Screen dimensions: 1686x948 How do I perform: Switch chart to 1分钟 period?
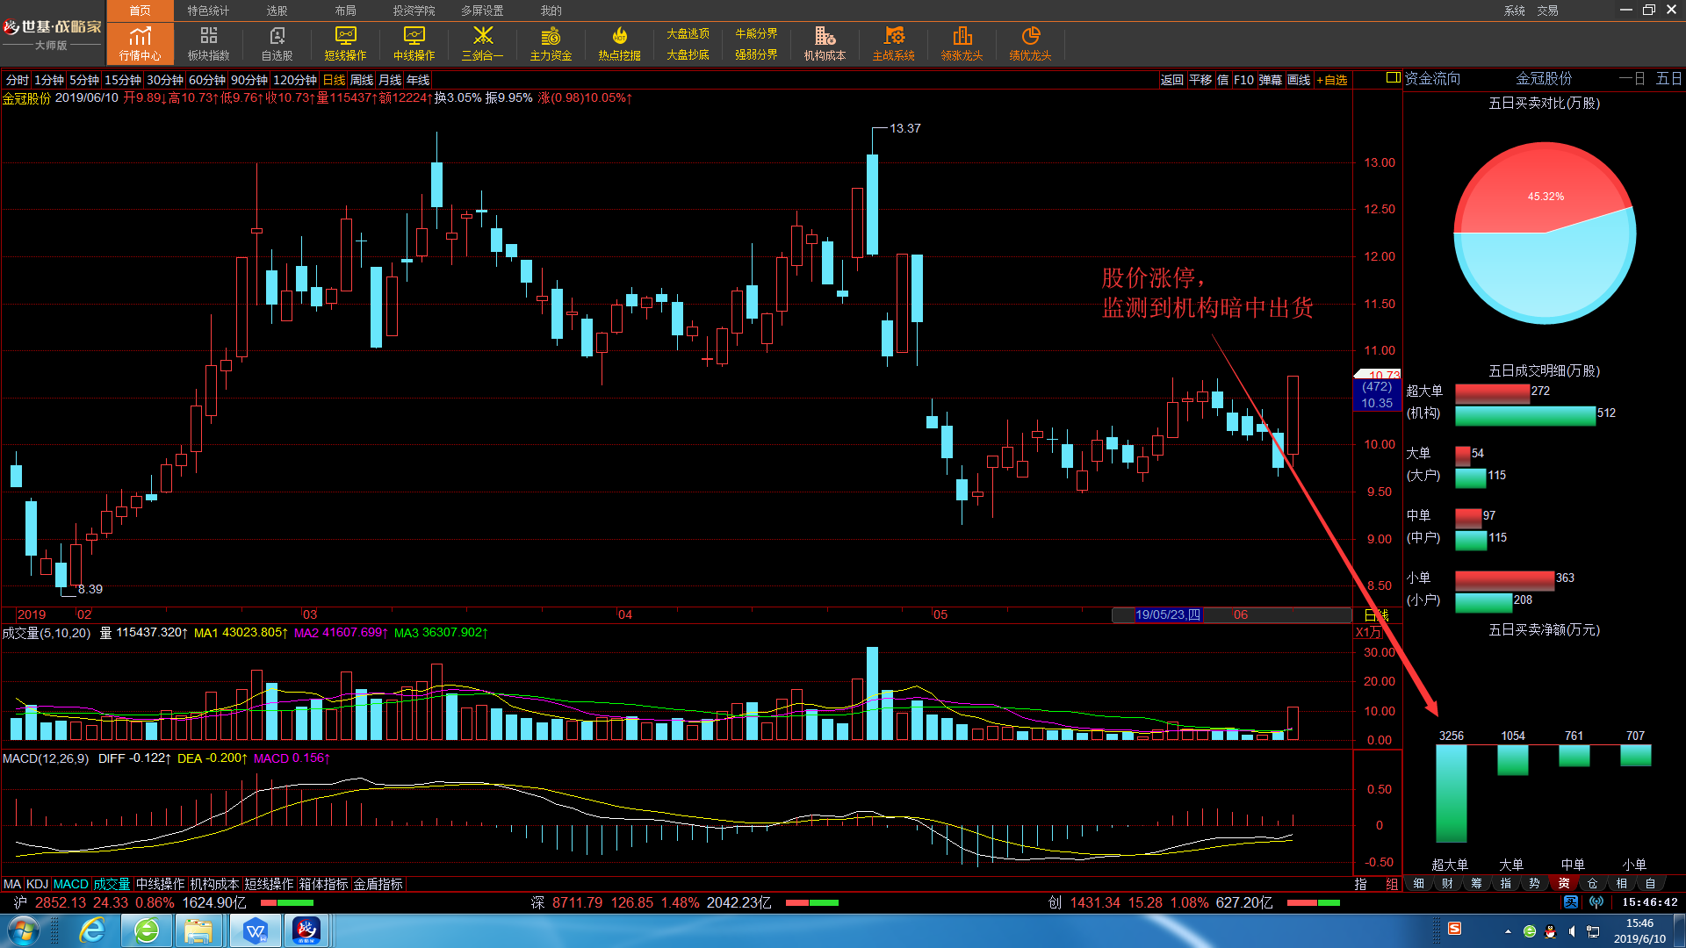(x=49, y=80)
